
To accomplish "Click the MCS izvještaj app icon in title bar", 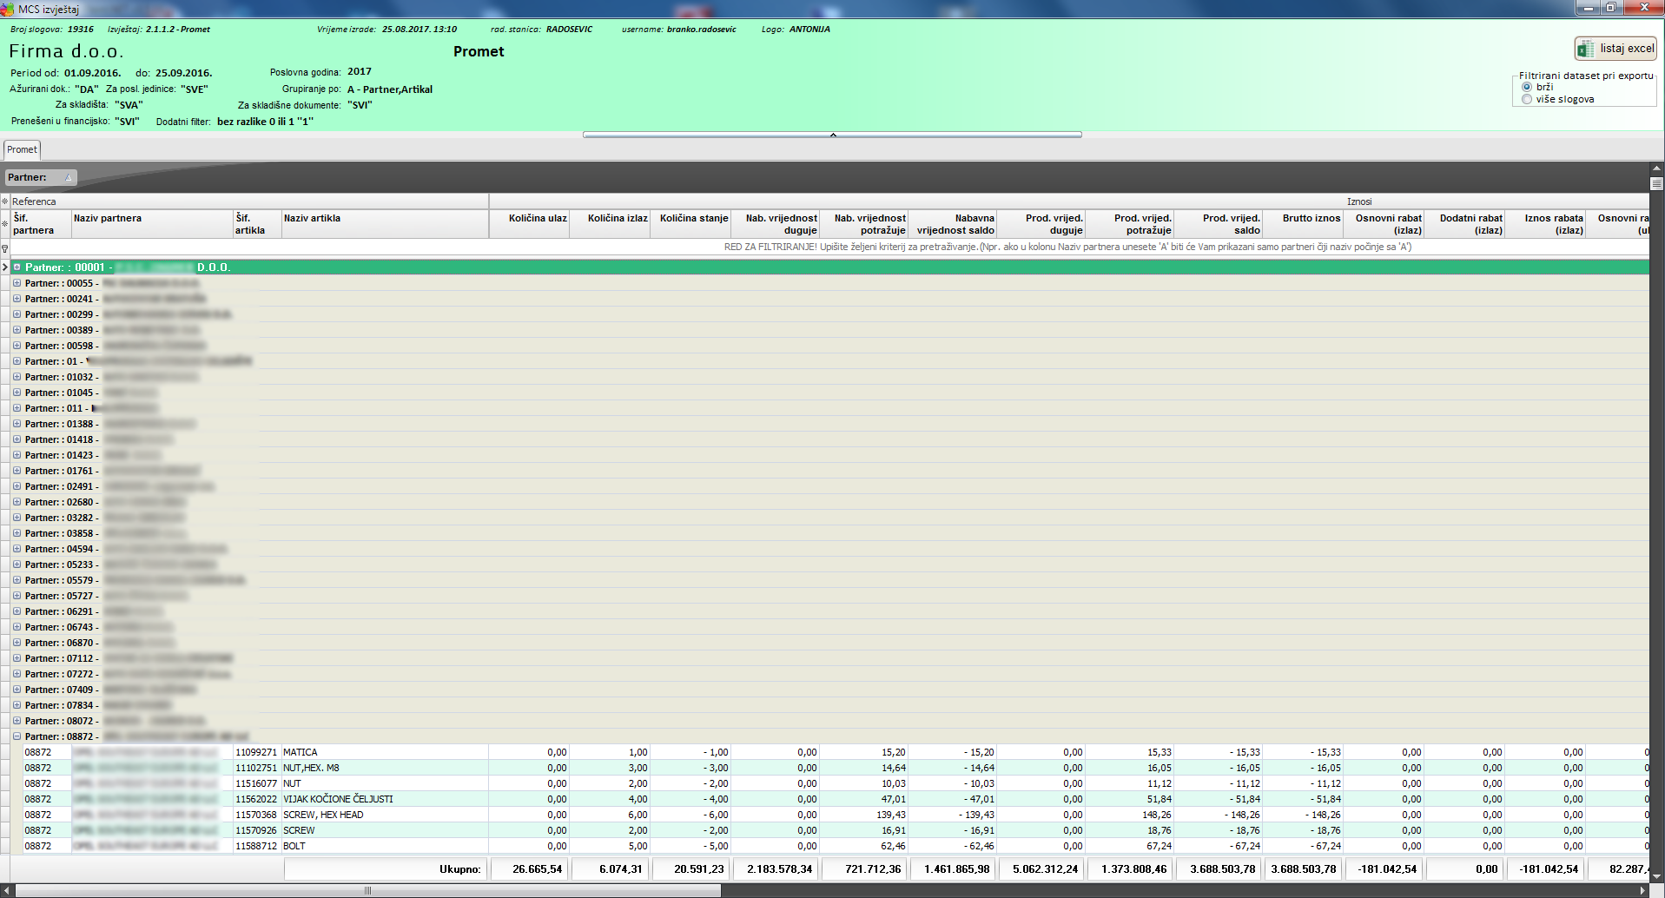I will (x=8, y=9).
